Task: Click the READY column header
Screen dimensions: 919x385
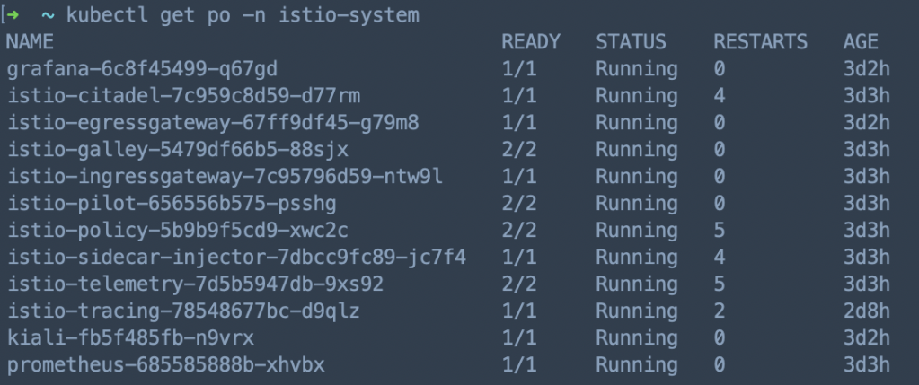Action: pyautogui.click(x=530, y=42)
